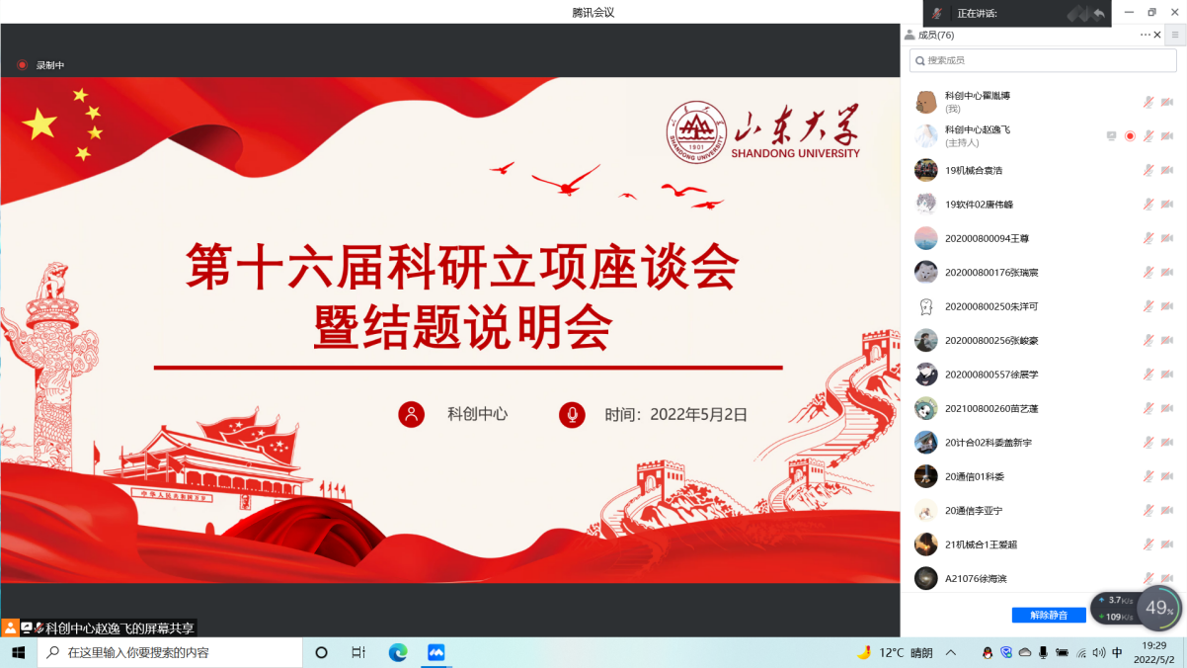Click the return arrow in the 正在讲话 bar
1187x668 pixels.
(1098, 13)
